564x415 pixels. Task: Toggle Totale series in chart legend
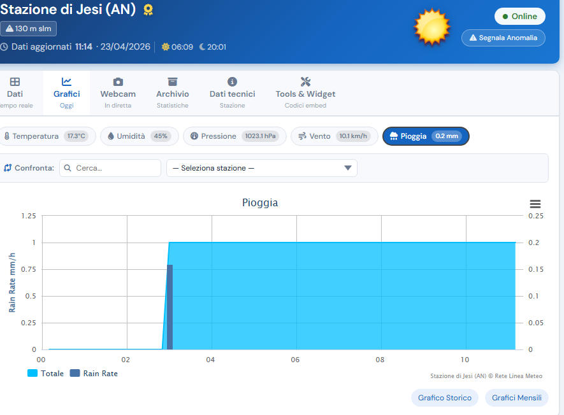[45, 374]
